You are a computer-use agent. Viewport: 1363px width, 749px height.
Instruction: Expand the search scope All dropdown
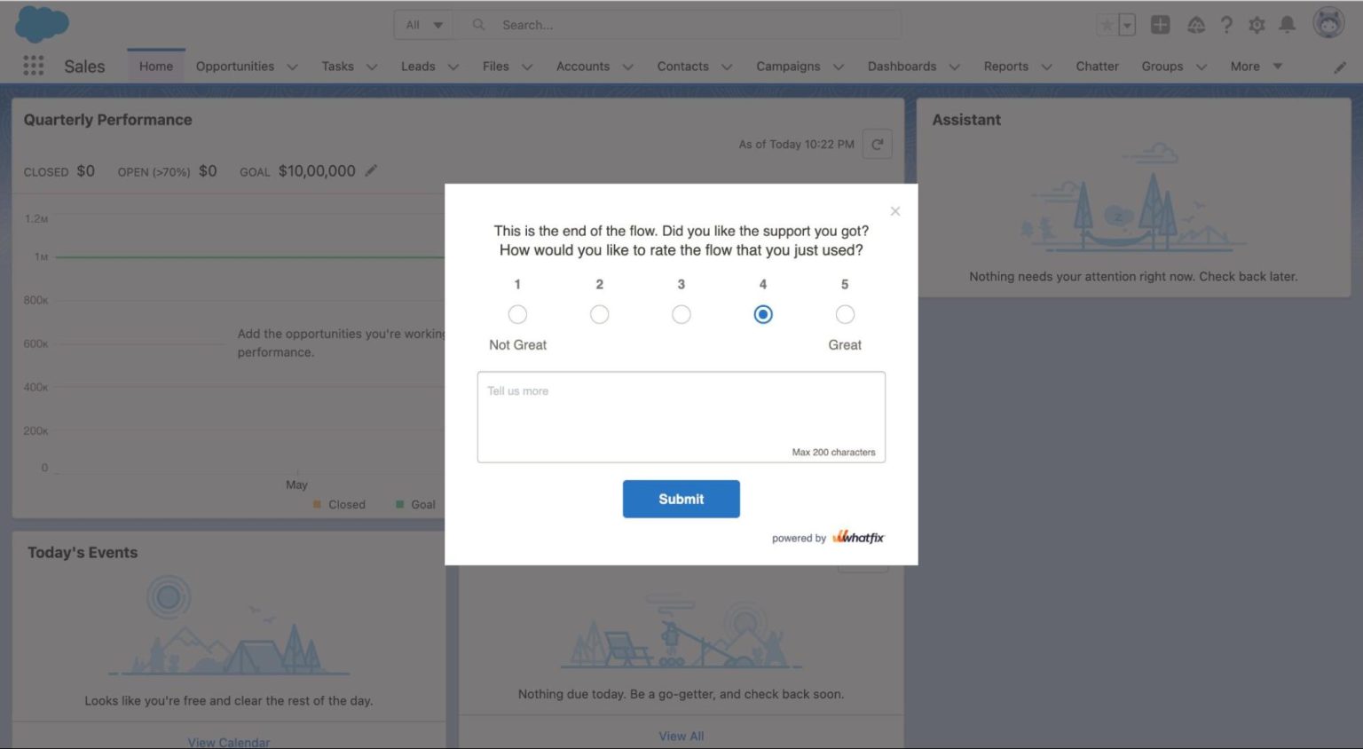point(423,24)
